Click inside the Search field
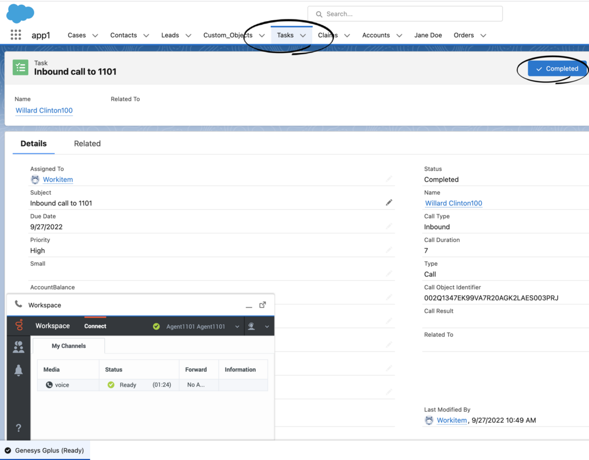 point(406,14)
